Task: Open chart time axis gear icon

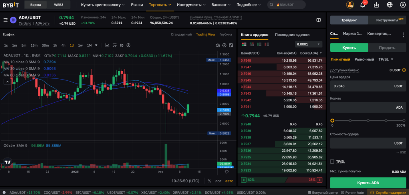Action: tap(227, 172)
